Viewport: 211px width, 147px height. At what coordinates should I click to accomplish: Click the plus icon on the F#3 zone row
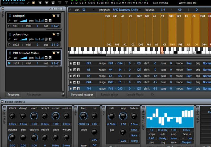70,63
